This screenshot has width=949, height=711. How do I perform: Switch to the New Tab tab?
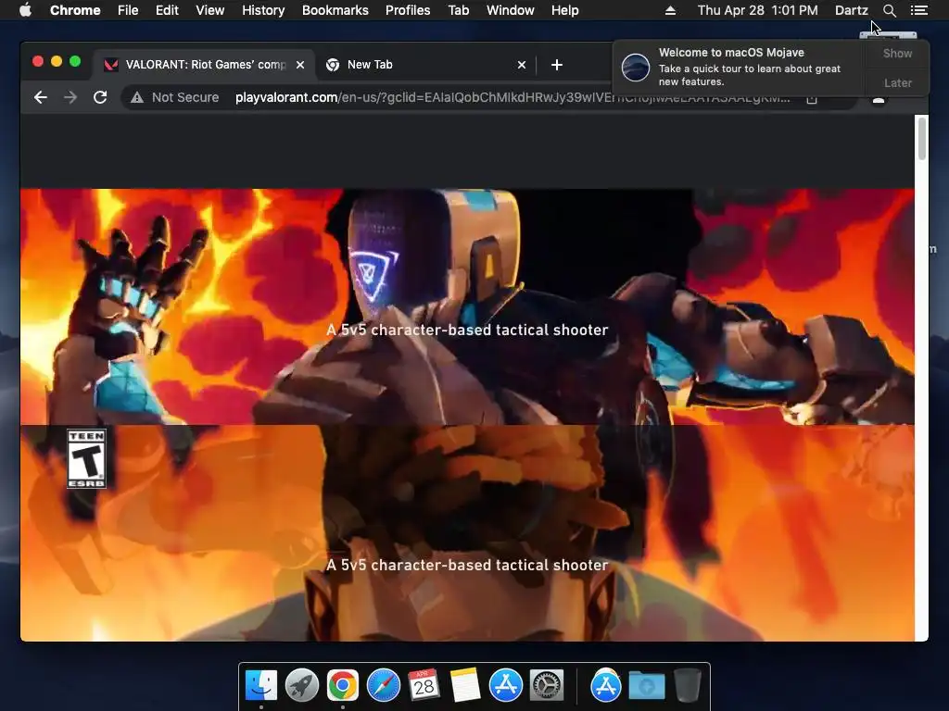coord(424,65)
